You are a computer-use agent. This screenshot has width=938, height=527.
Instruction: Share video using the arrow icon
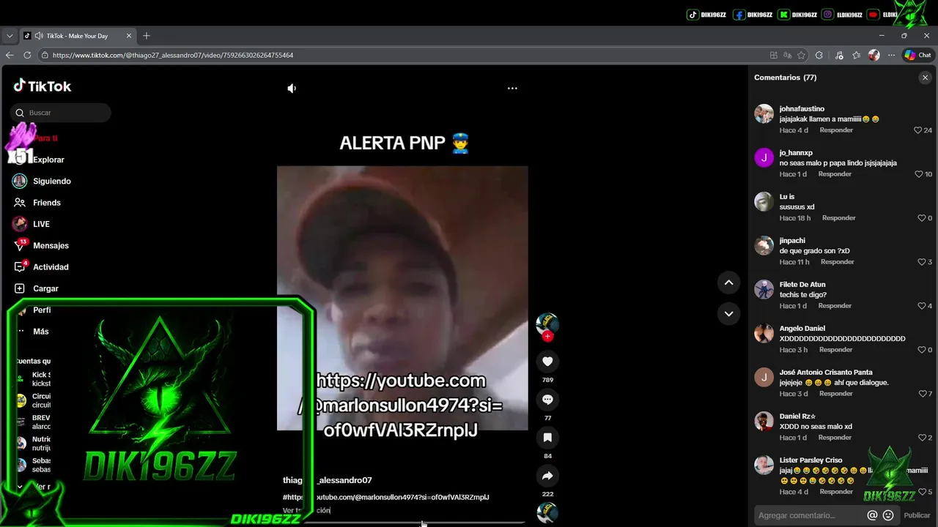[547, 476]
